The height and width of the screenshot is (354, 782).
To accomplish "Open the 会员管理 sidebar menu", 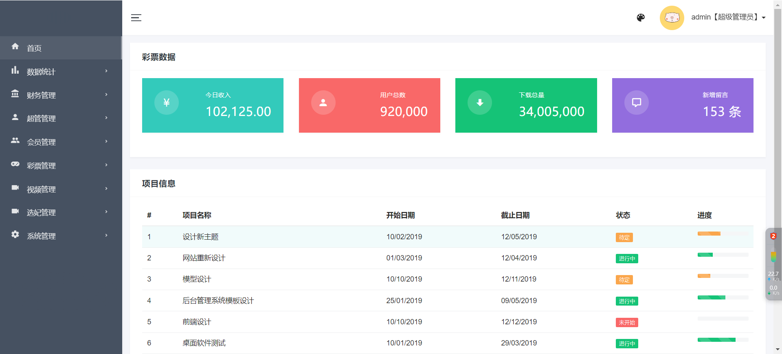I will coord(41,142).
